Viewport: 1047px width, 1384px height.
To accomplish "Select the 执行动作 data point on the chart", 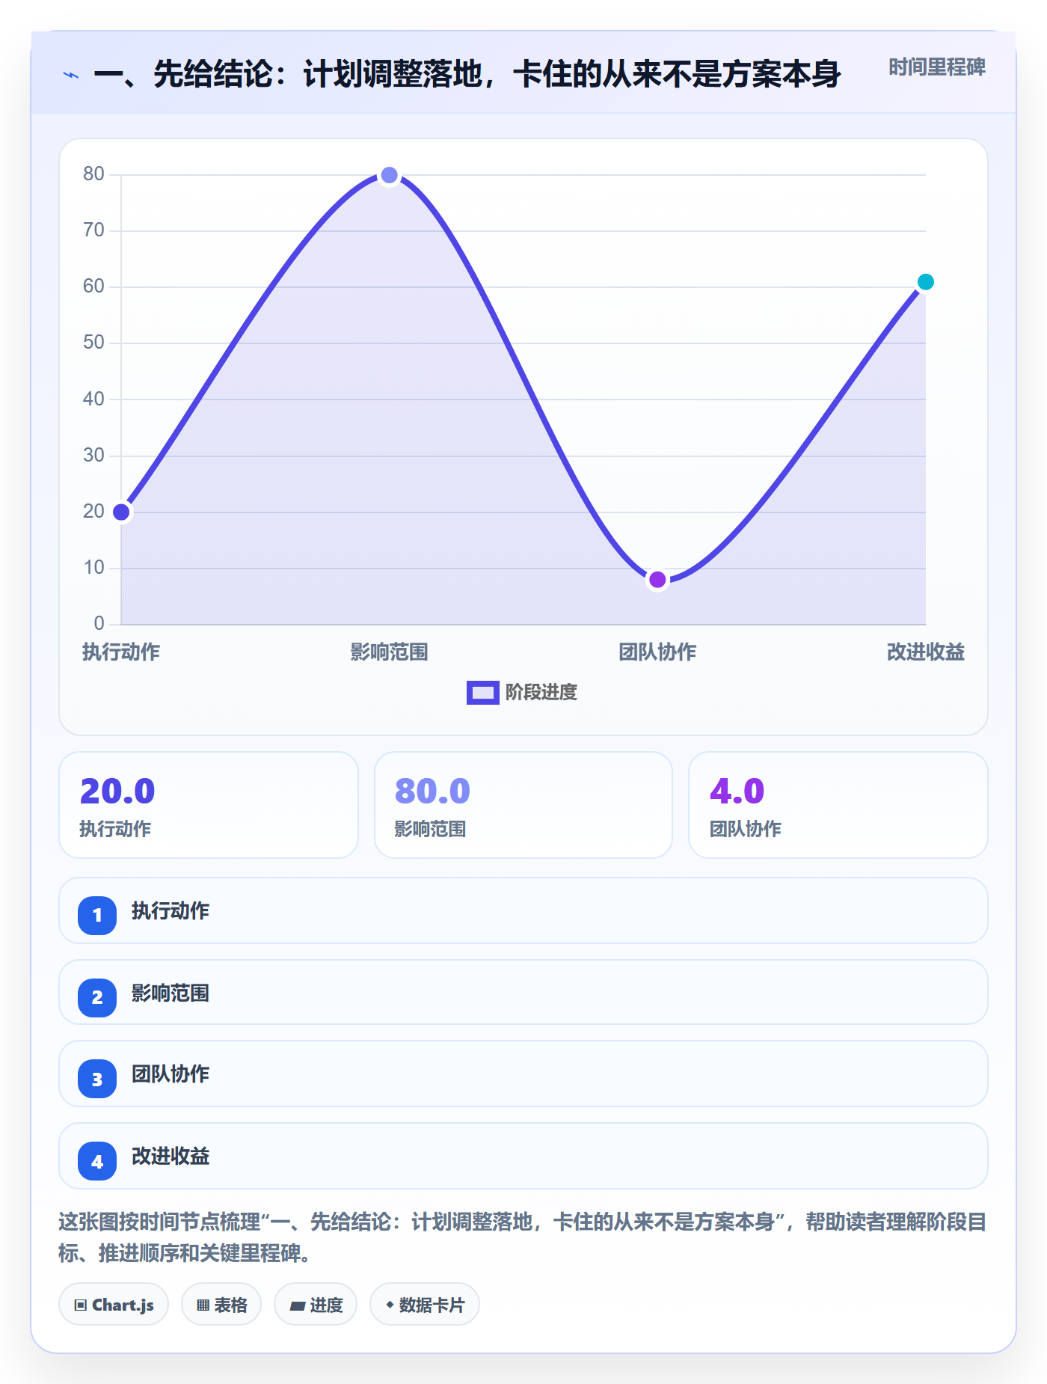I will click(121, 512).
